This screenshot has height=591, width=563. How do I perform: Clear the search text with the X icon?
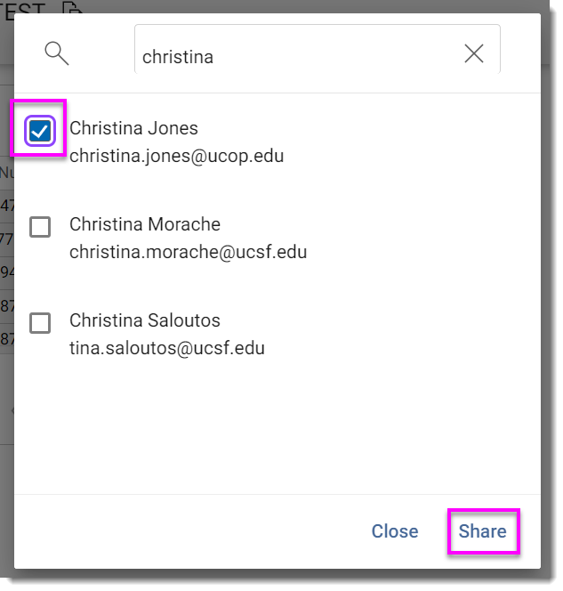tap(474, 54)
